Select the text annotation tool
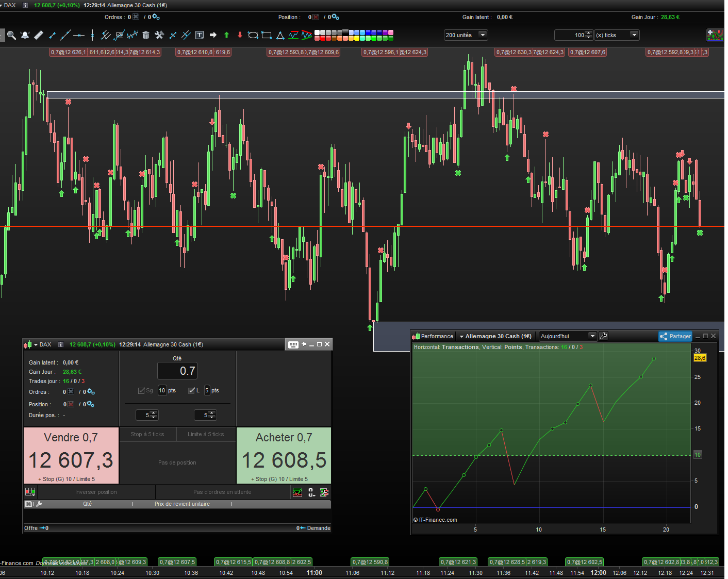The height and width of the screenshot is (579, 728). pos(200,35)
